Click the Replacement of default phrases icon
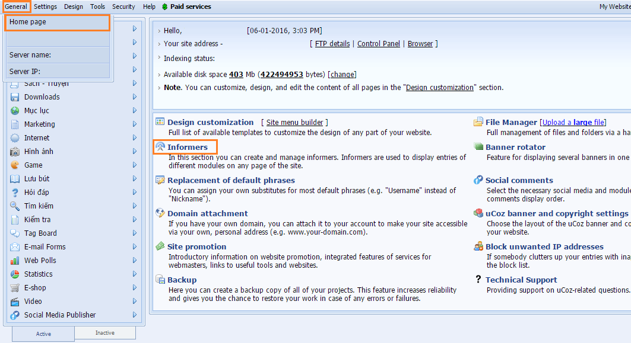Screen dimensions: 631x343 160,180
